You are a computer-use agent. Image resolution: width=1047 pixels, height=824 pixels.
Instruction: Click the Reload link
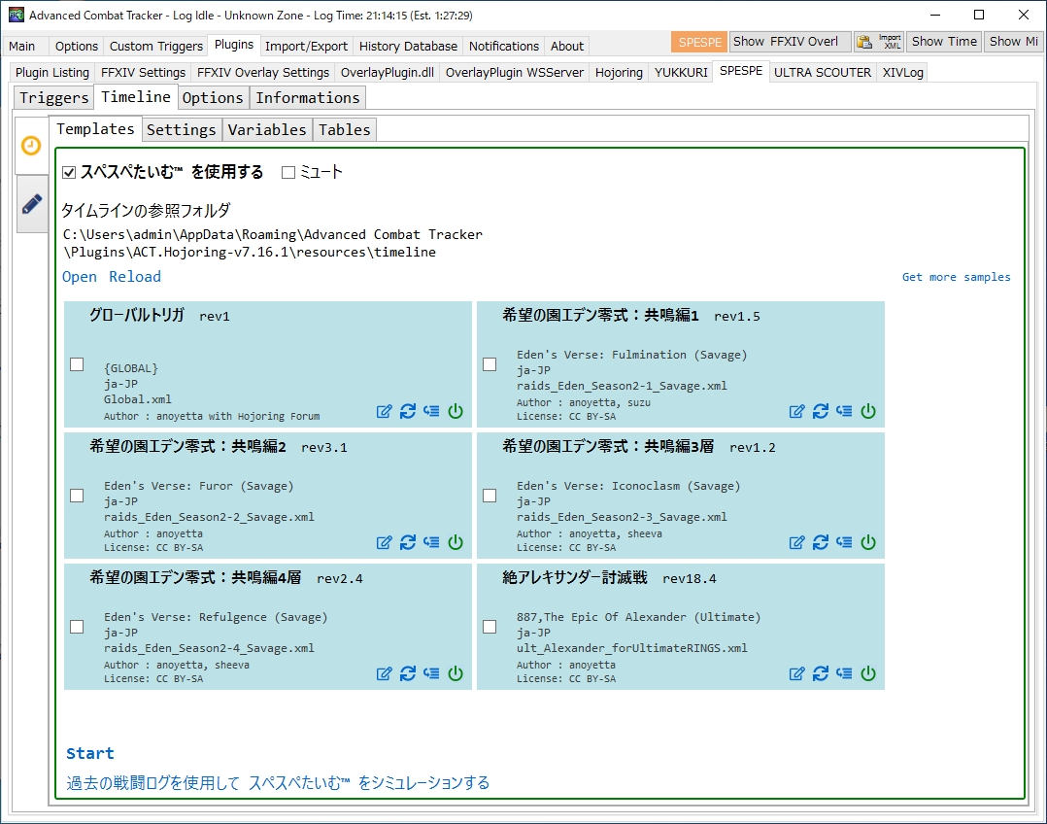(135, 277)
